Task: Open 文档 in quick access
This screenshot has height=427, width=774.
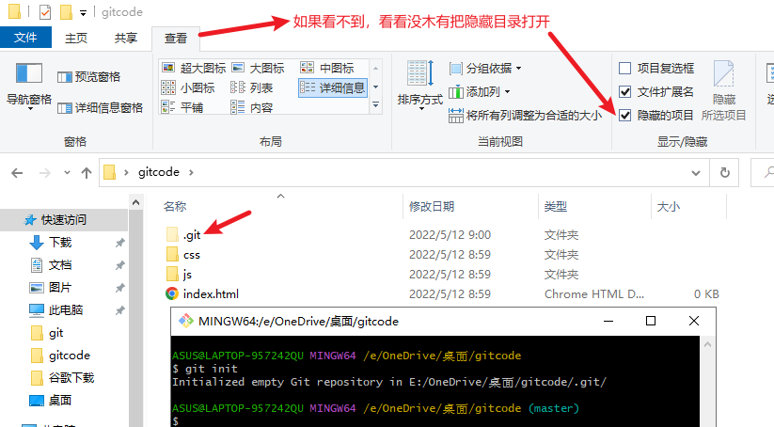Action: pos(60,265)
